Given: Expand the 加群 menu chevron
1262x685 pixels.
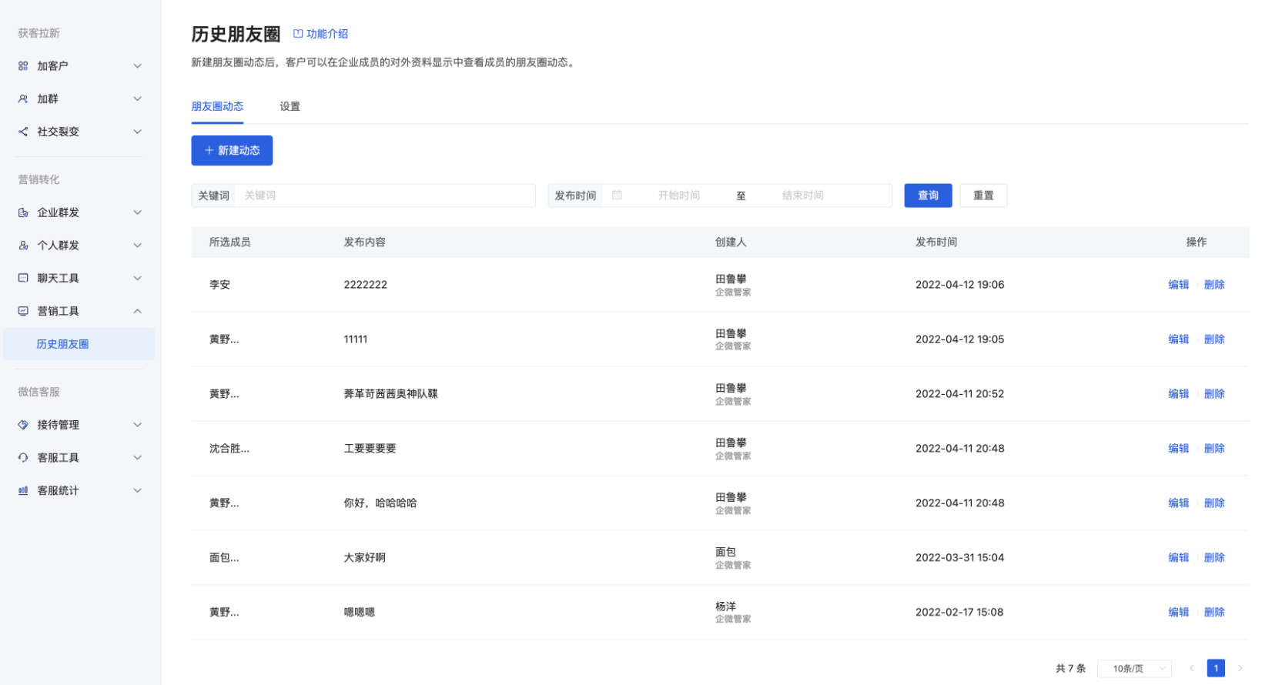Looking at the screenshot, I should point(138,99).
